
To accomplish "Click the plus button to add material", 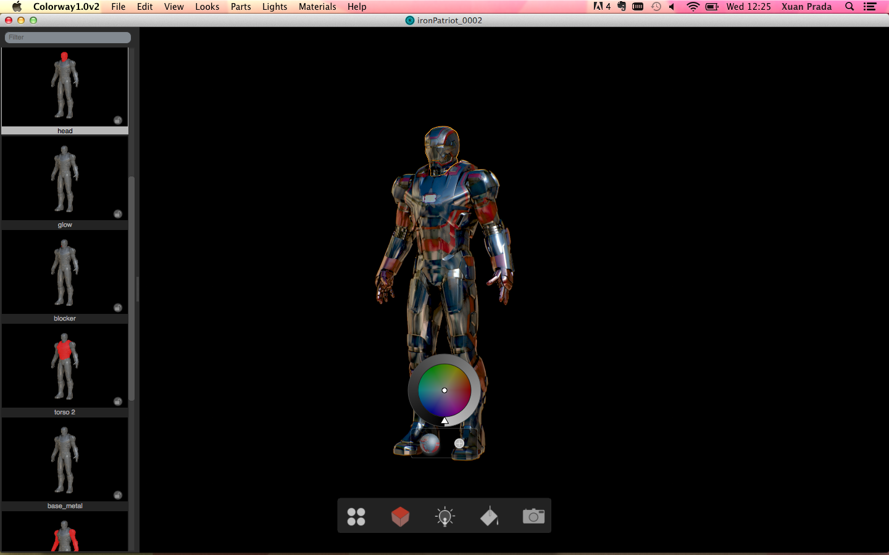I will [459, 443].
